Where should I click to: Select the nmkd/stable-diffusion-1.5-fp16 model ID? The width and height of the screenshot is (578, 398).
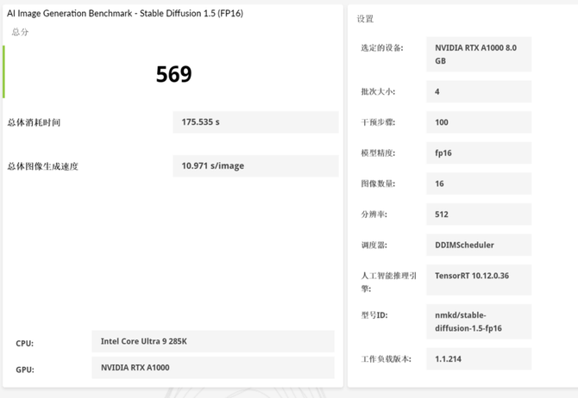(478, 321)
